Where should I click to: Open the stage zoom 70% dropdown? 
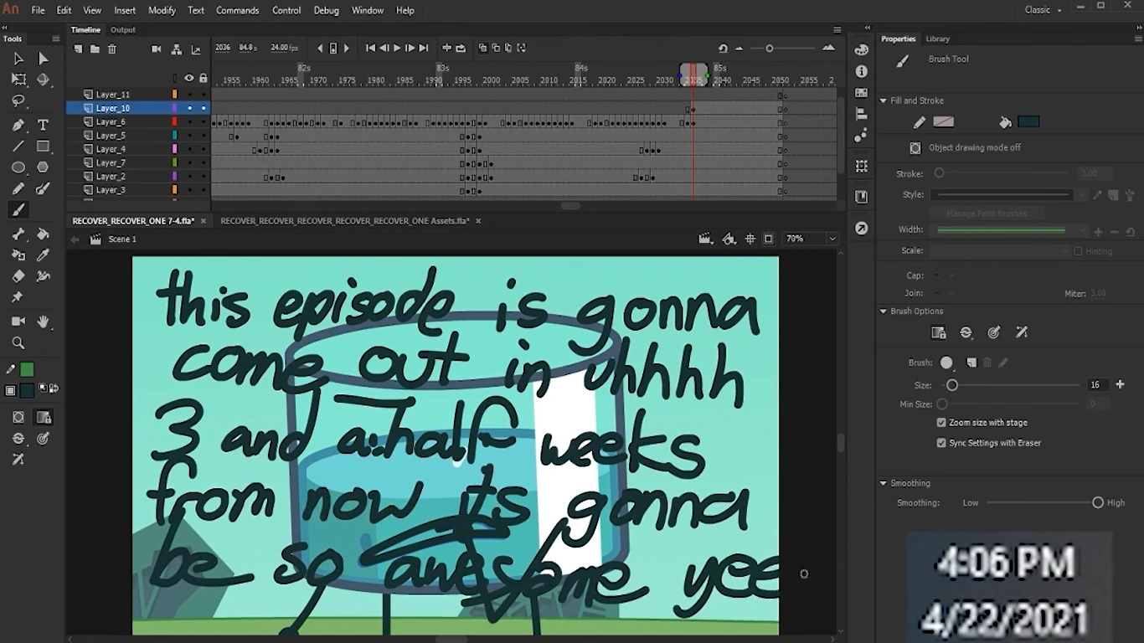pos(832,239)
